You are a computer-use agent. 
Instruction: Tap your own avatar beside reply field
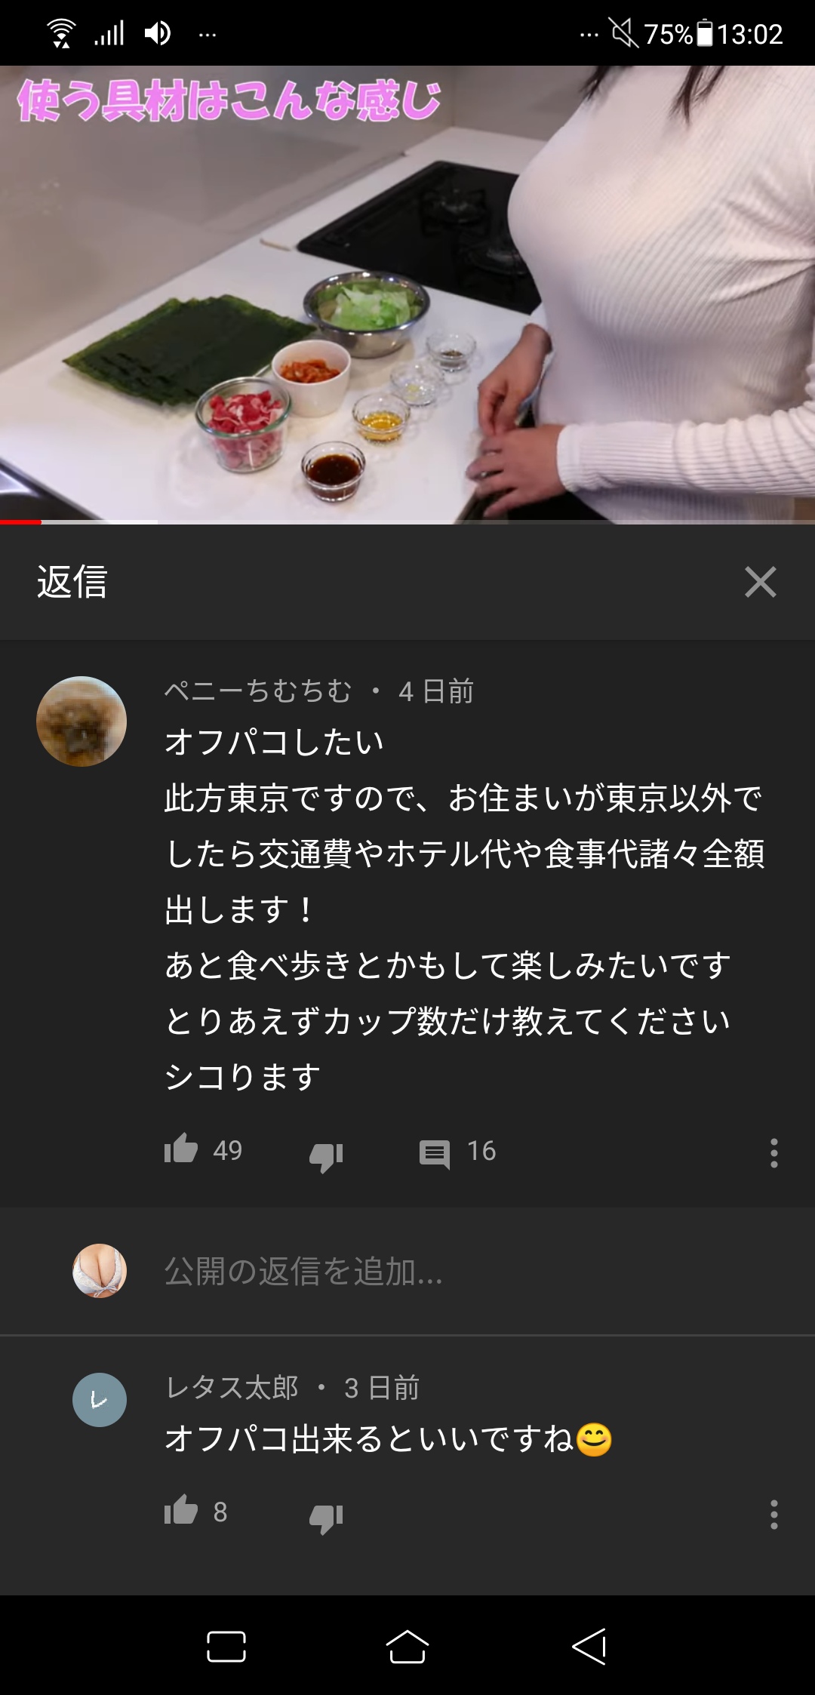[100, 1271]
